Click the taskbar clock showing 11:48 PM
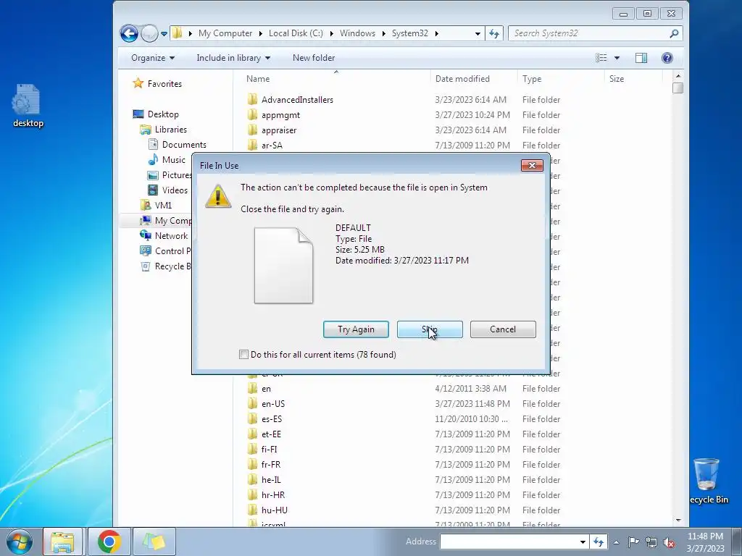 point(705,542)
